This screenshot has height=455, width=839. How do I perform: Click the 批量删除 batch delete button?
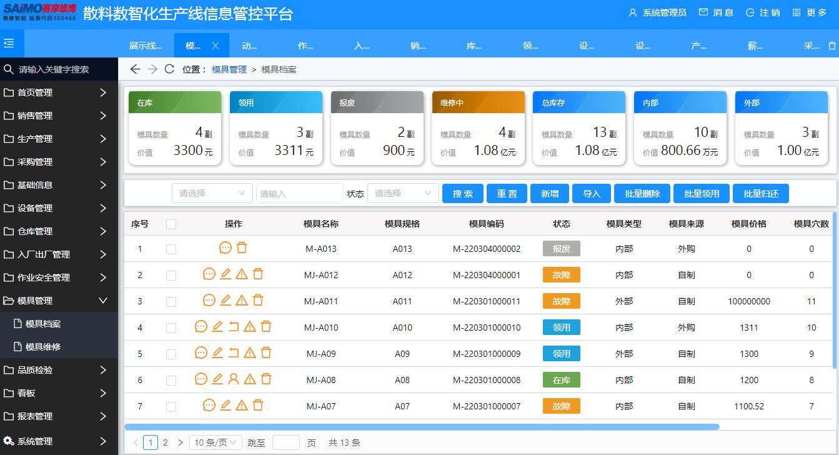(642, 193)
